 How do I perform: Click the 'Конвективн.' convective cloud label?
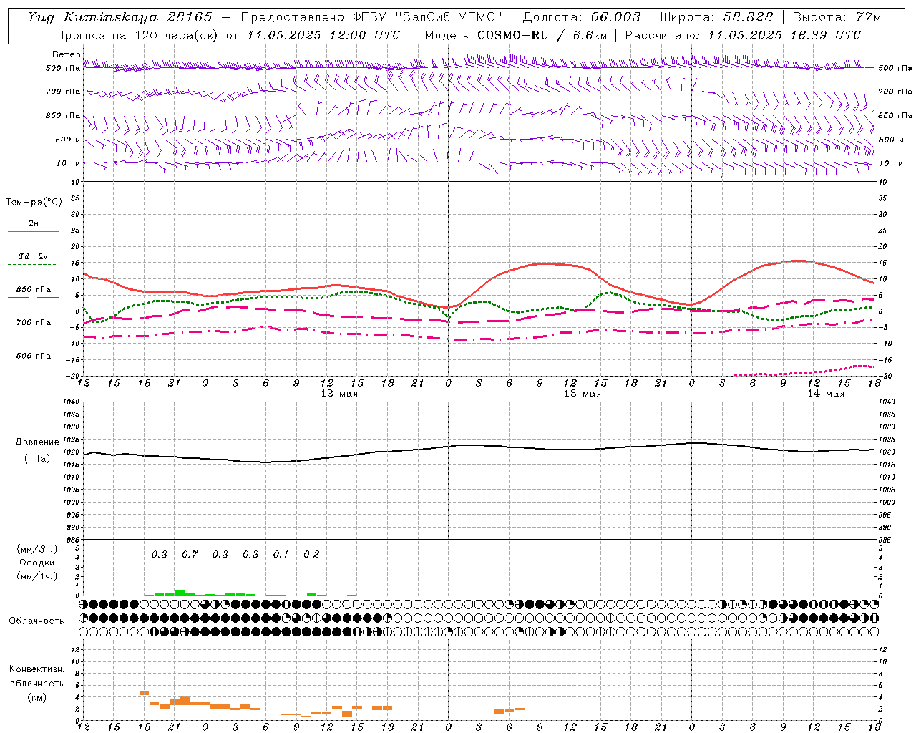(x=36, y=669)
